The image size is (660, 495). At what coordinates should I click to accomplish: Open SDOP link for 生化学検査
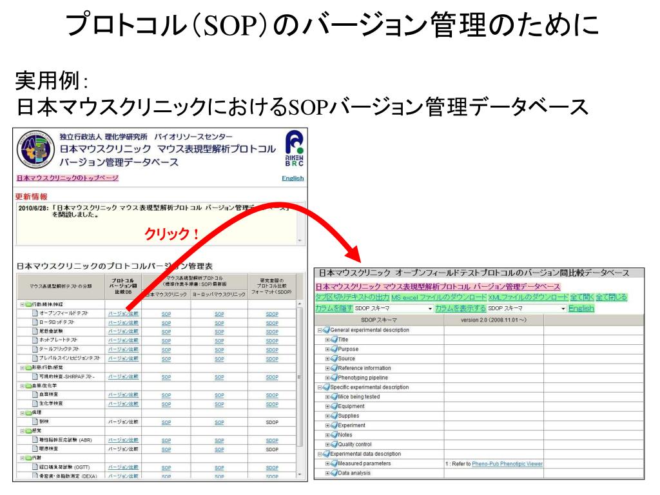(272, 404)
